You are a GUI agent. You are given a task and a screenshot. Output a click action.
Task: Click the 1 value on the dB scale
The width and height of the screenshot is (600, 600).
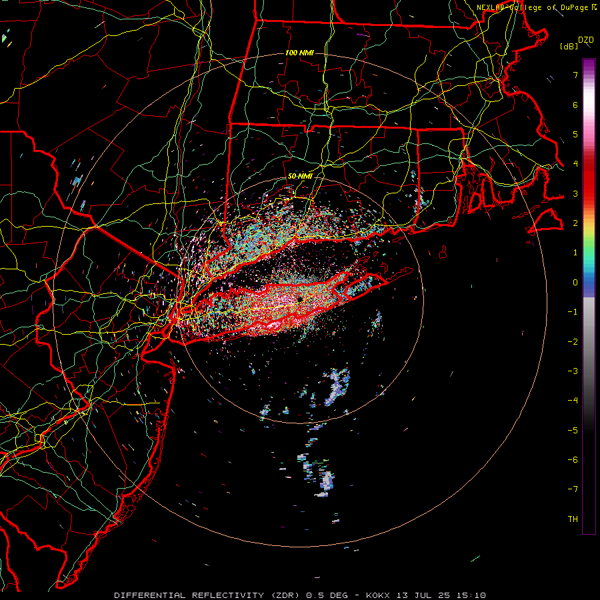tap(575, 253)
